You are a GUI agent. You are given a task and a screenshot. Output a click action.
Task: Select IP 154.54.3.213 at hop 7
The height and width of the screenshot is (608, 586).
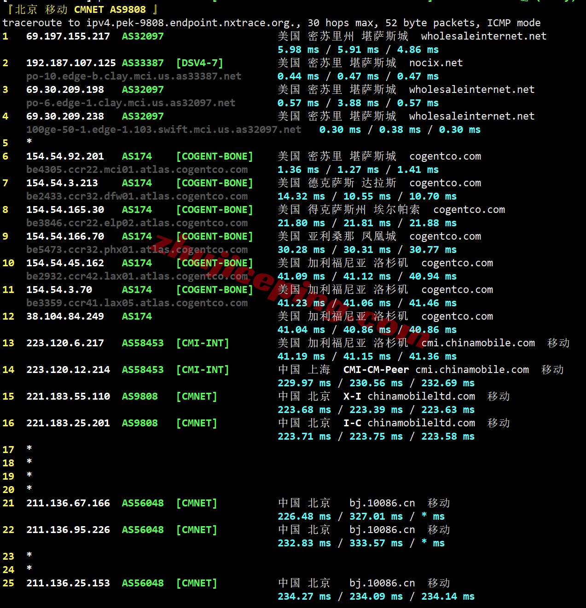coord(62,183)
